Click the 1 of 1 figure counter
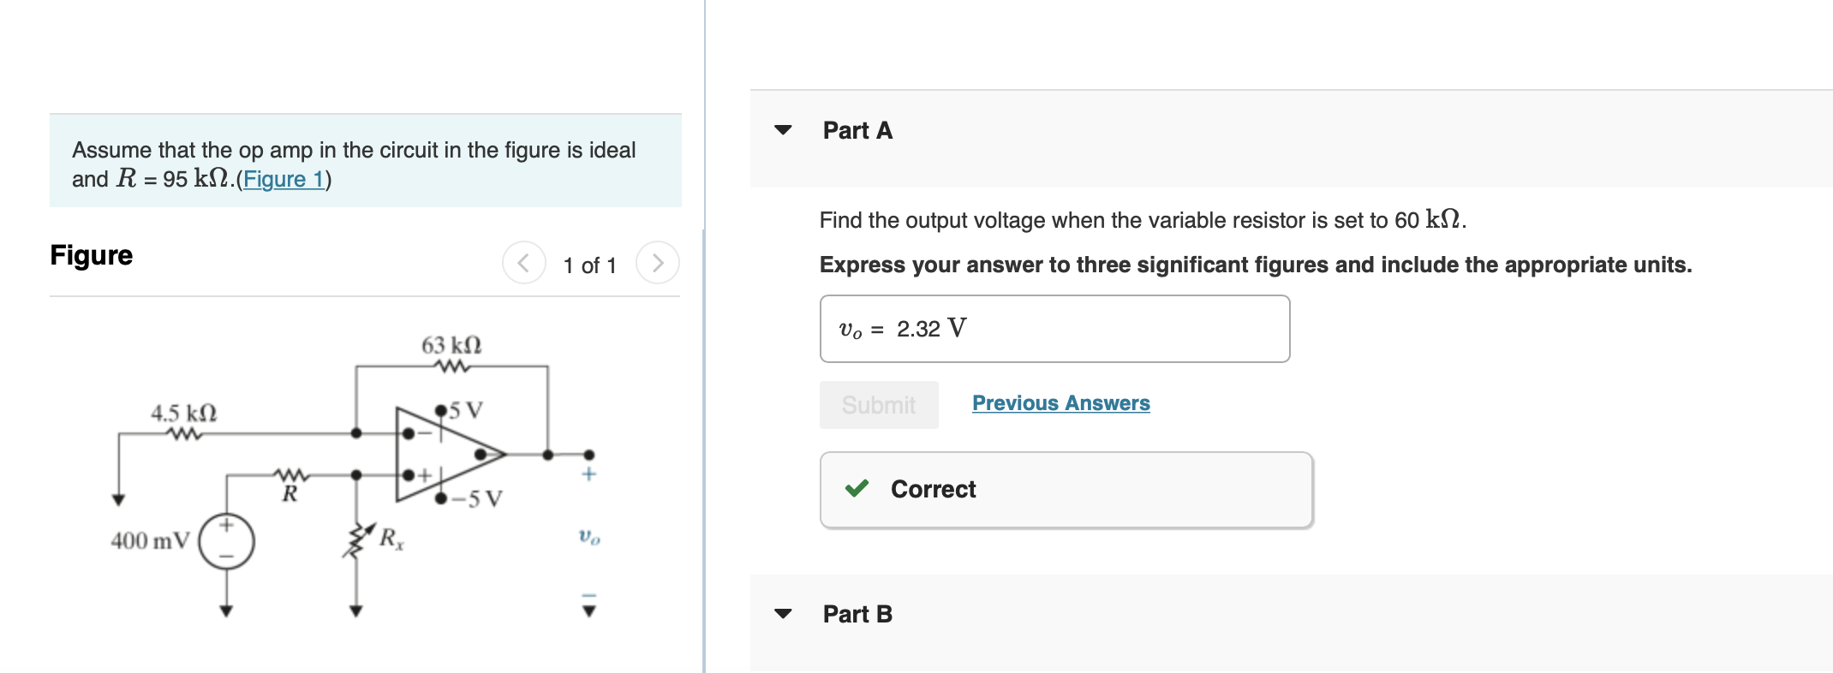This screenshot has width=1833, height=673. tap(589, 265)
